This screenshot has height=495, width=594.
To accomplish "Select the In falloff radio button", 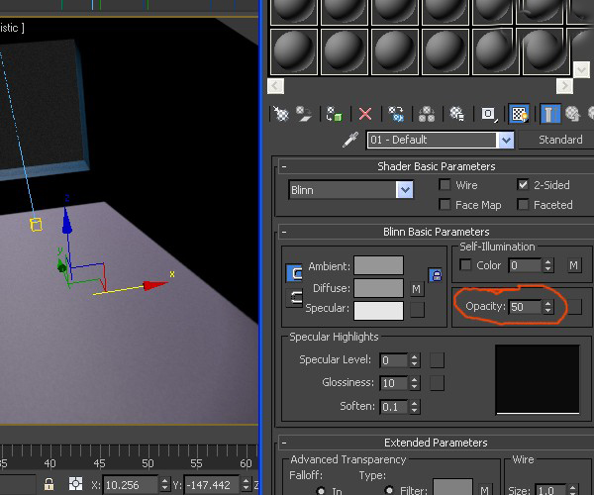I will point(322,489).
